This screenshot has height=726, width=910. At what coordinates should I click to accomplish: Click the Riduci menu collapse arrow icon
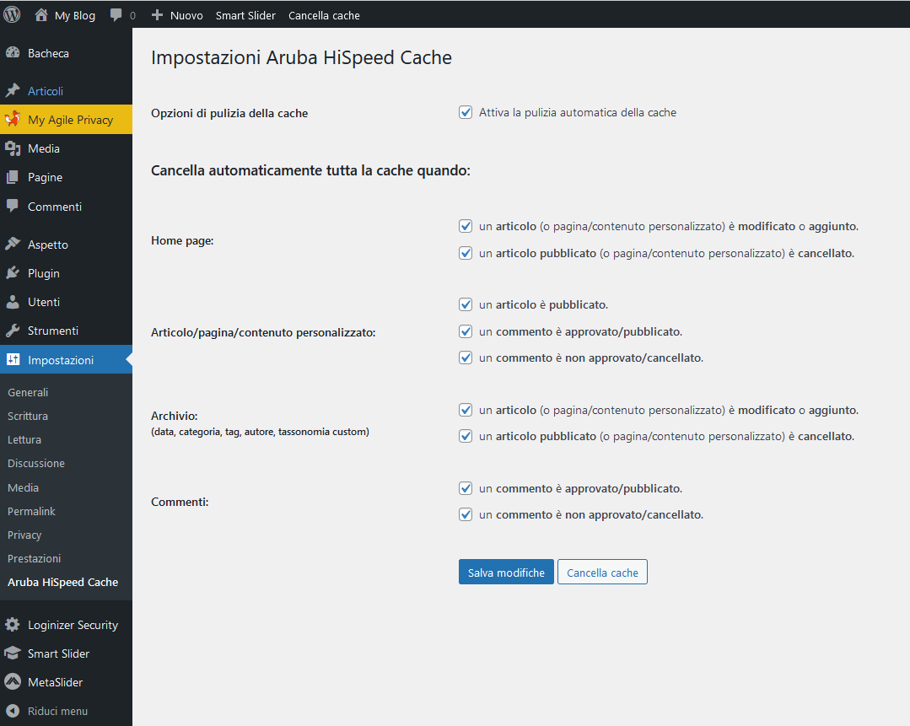click(13, 711)
